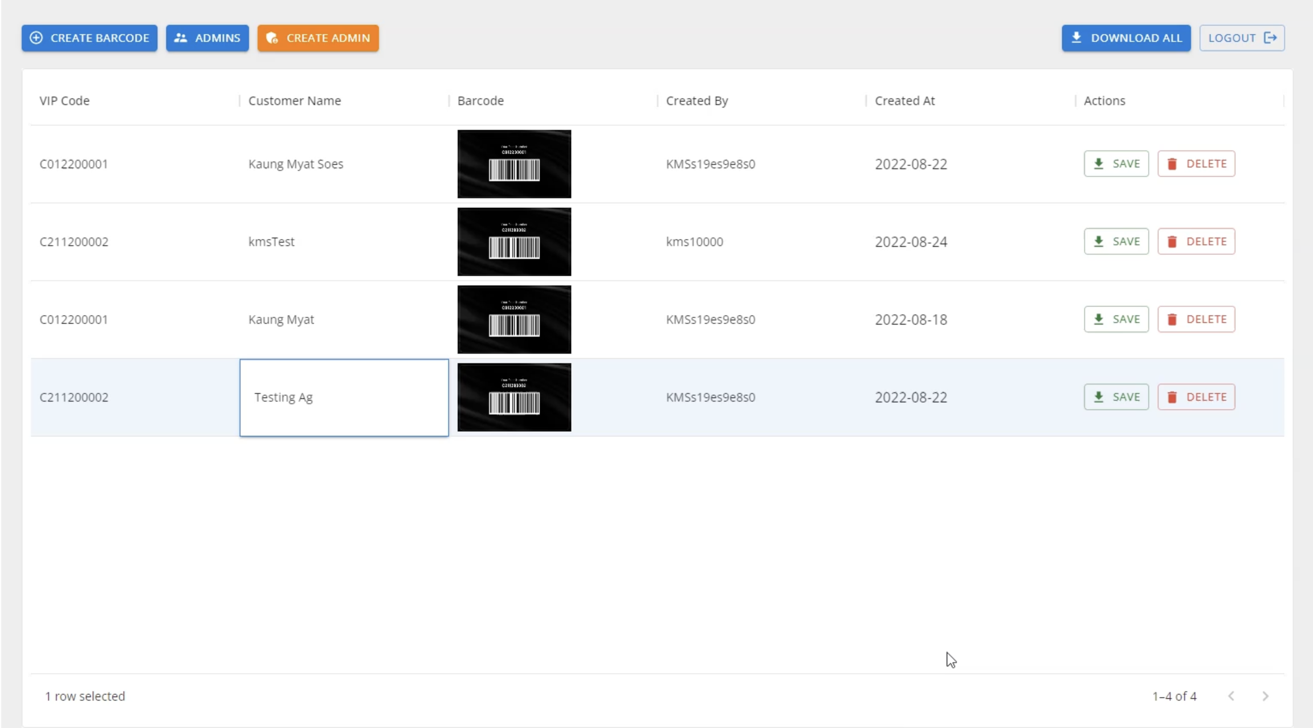Delete the Kaung Myat 2022-08-18 row

point(1196,320)
